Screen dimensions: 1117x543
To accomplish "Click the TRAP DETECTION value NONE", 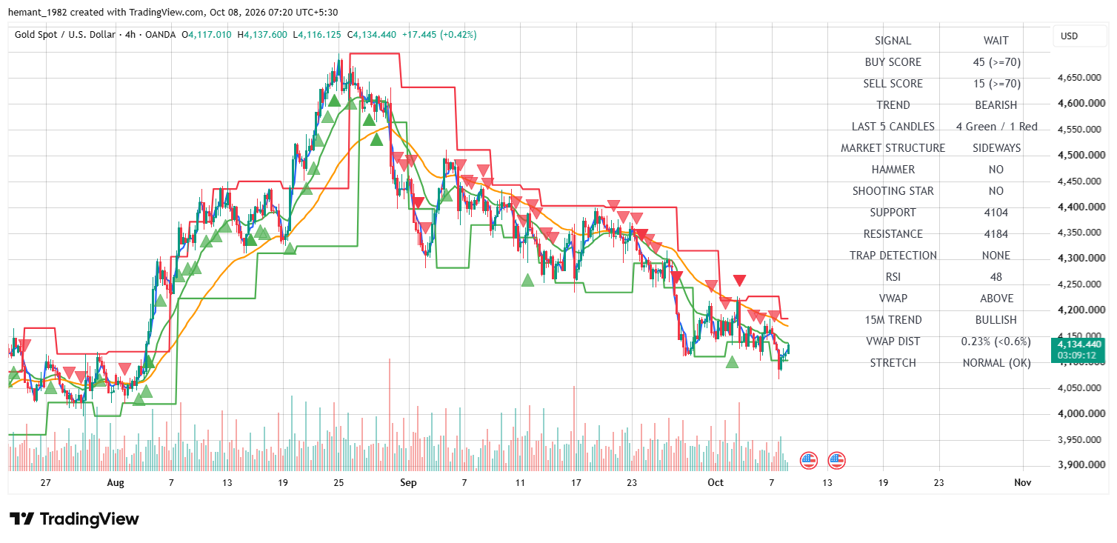I will click(996, 256).
